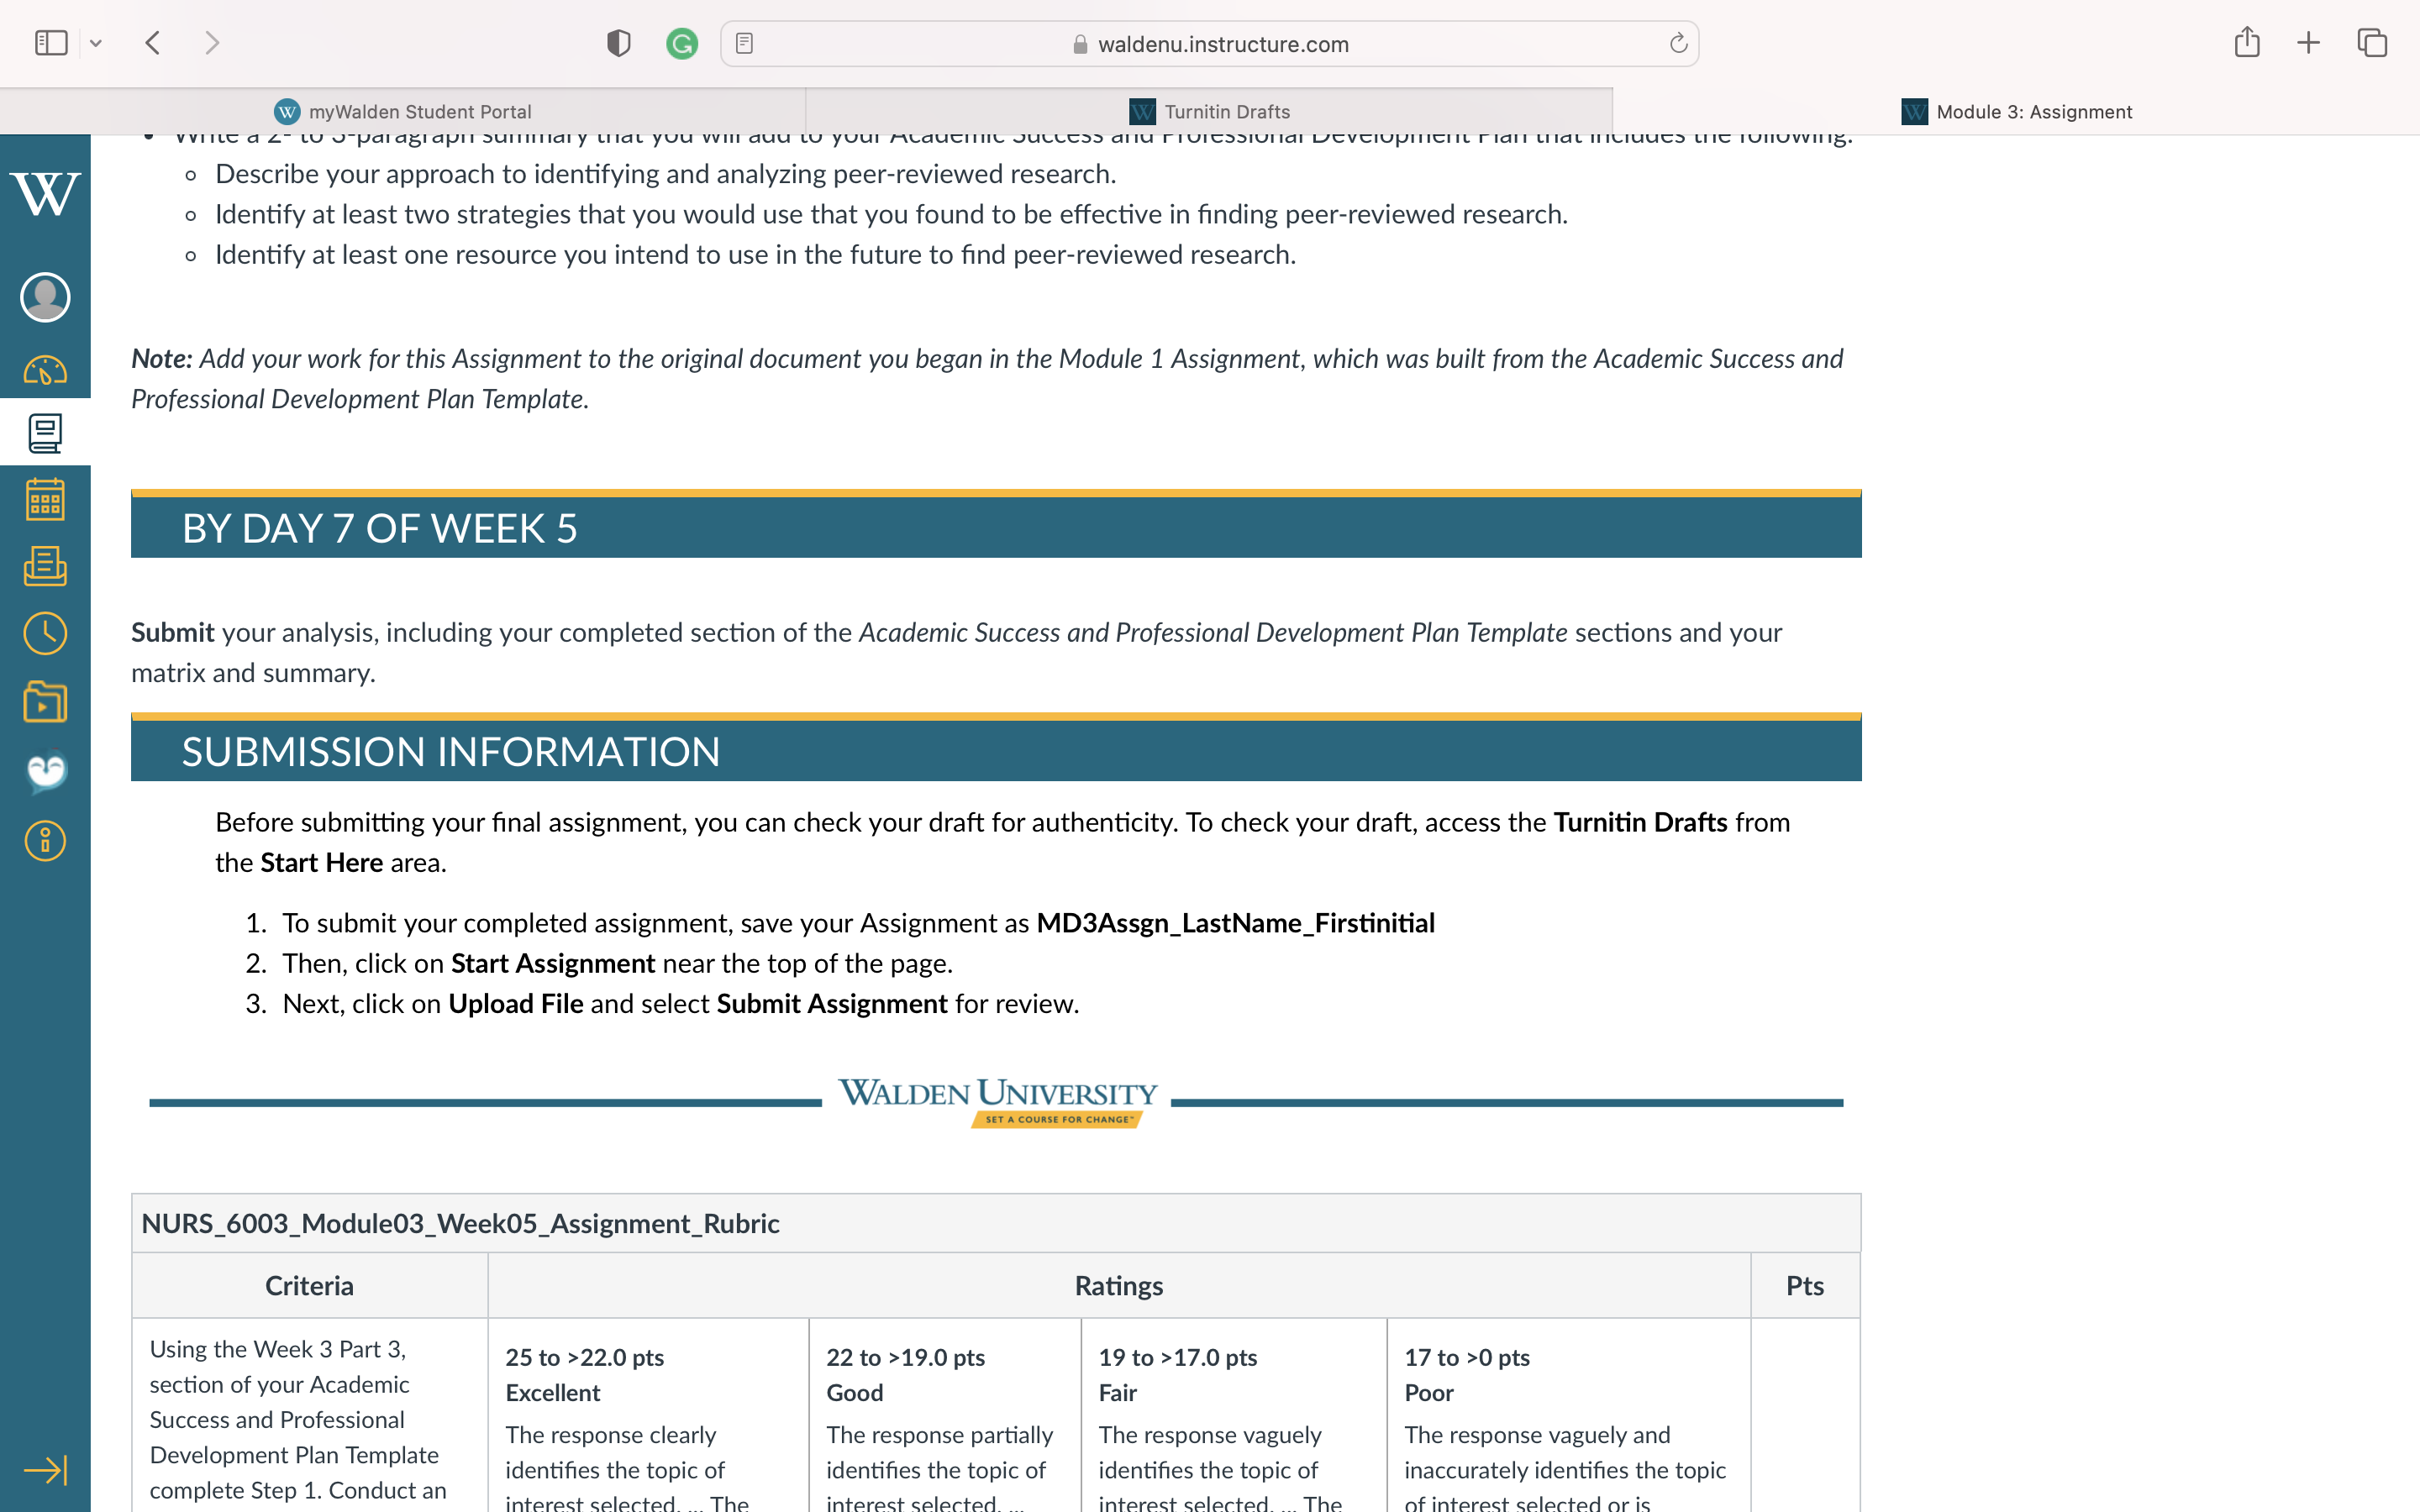Viewport: 2420px width, 1512px height.
Task: Click the bold Start Here text
Action: pyautogui.click(x=321, y=862)
